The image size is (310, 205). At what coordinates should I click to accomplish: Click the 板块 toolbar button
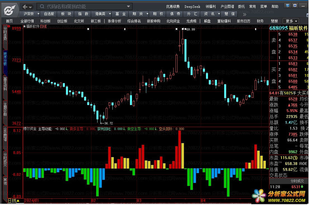[x=66, y=14]
